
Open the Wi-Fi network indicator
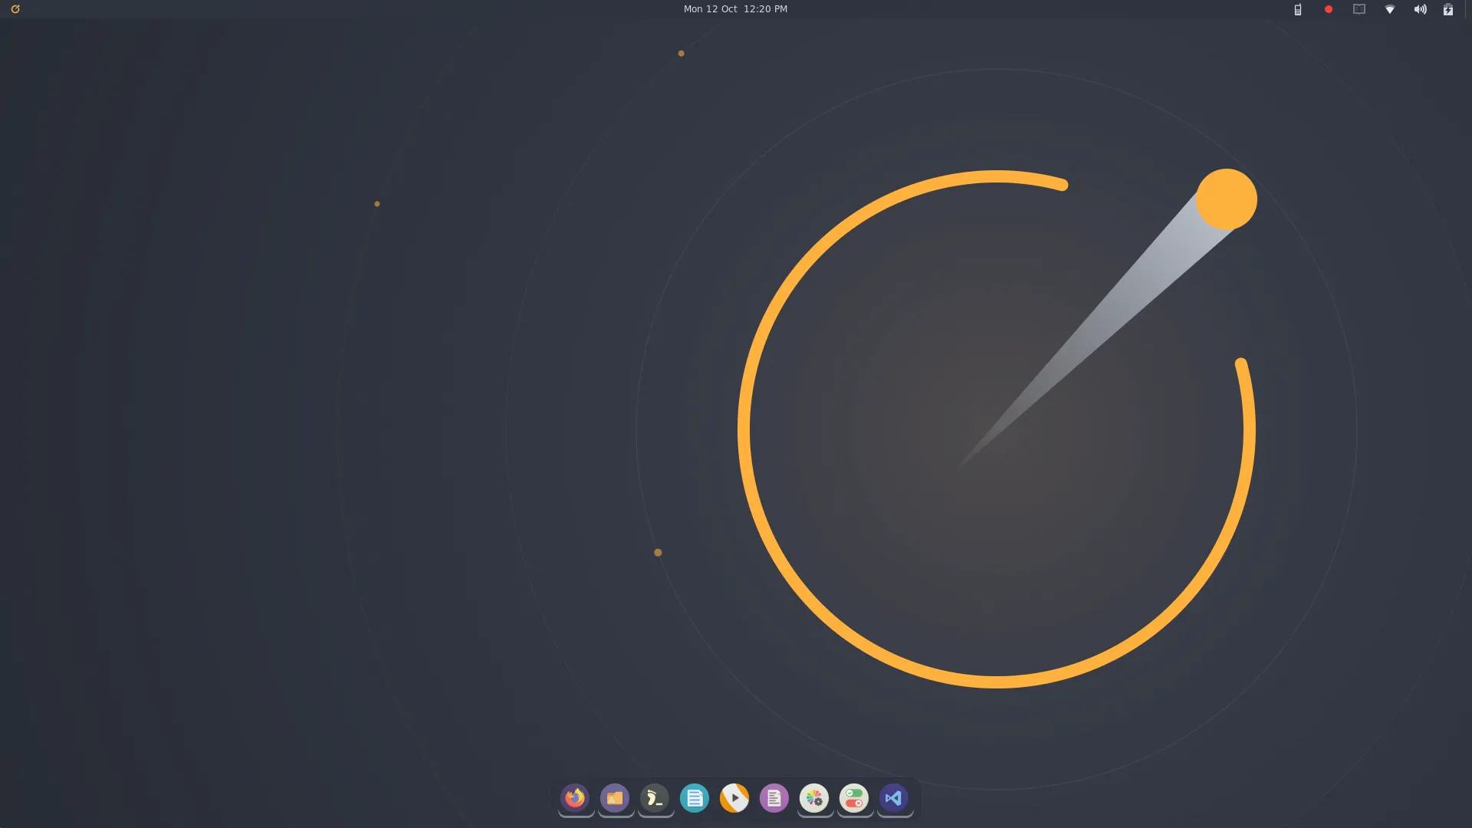(x=1390, y=9)
